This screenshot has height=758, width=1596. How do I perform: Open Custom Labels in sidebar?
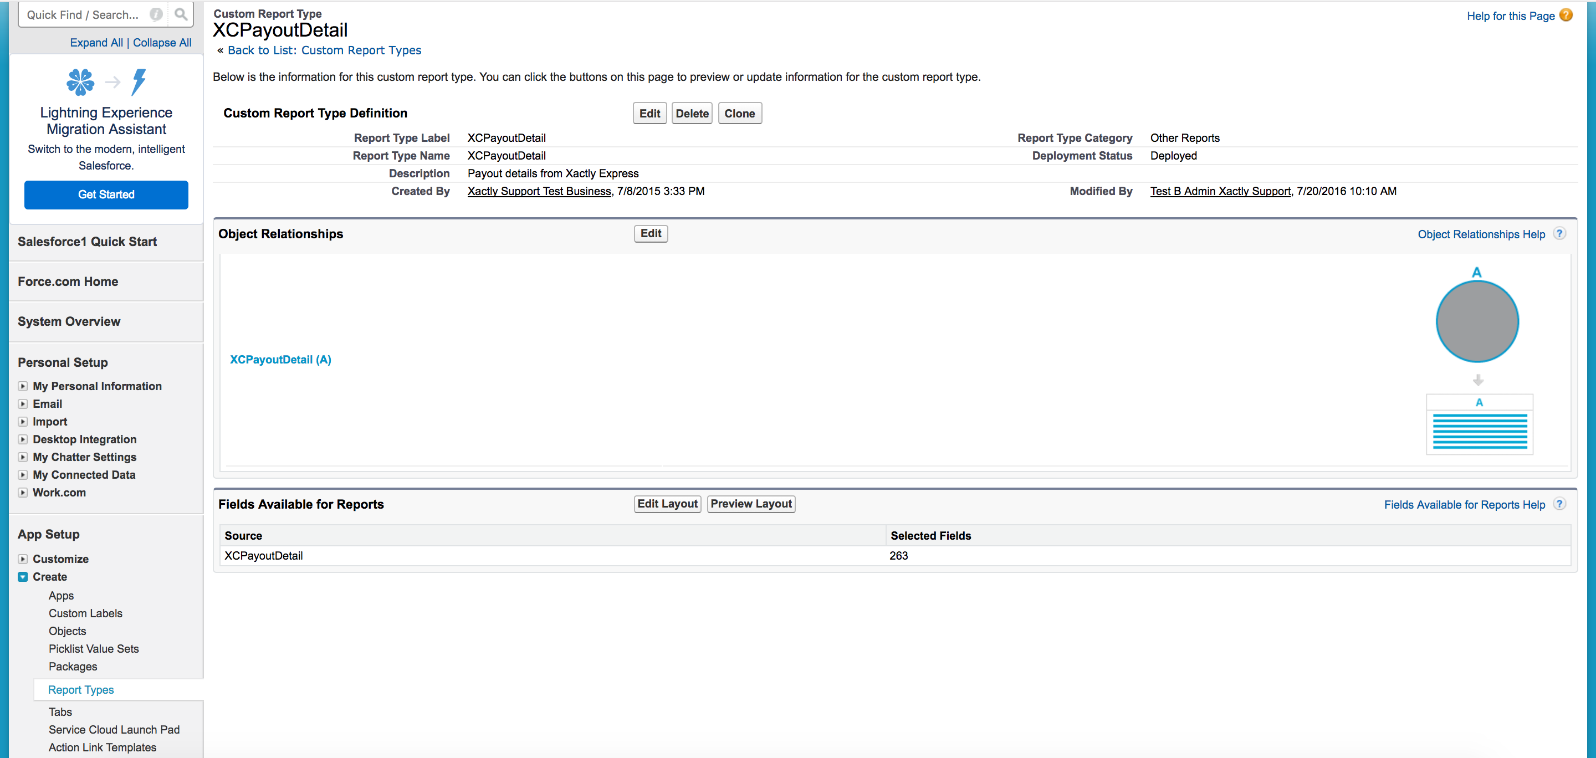pyautogui.click(x=85, y=613)
